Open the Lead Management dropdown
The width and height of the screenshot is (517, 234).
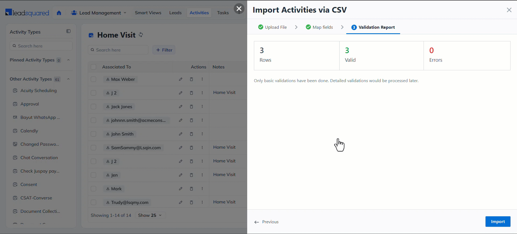(99, 13)
